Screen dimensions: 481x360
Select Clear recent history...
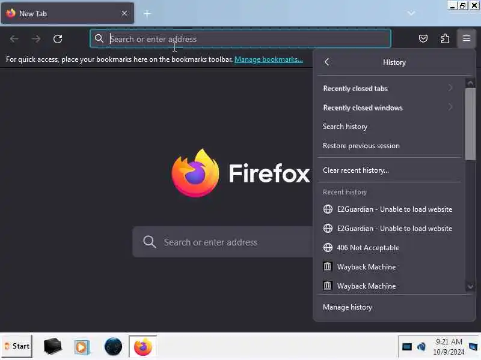(x=388, y=170)
